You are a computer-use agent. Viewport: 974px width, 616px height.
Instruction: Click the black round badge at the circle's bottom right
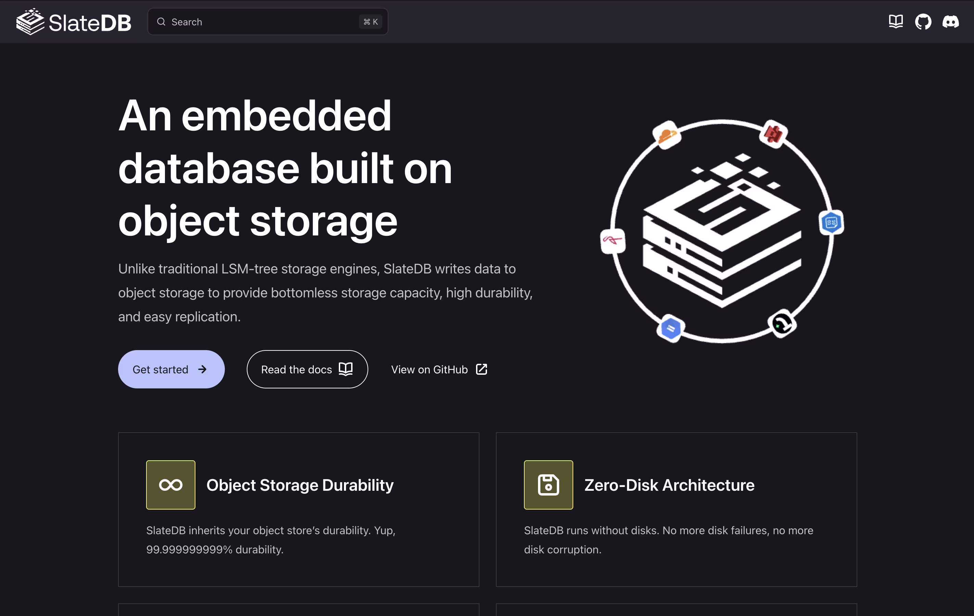coord(782,324)
